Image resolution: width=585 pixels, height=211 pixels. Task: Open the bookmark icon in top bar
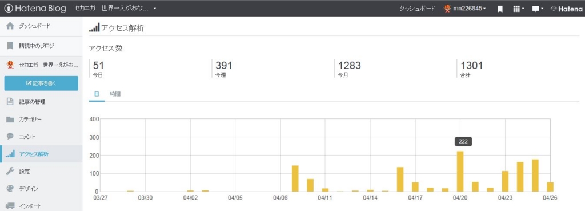tap(500, 9)
